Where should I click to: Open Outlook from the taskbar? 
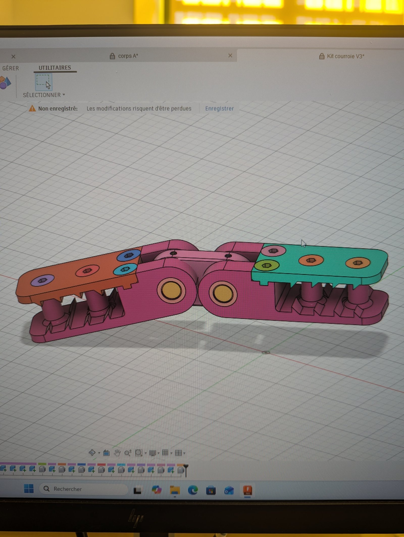pyautogui.click(x=229, y=491)
